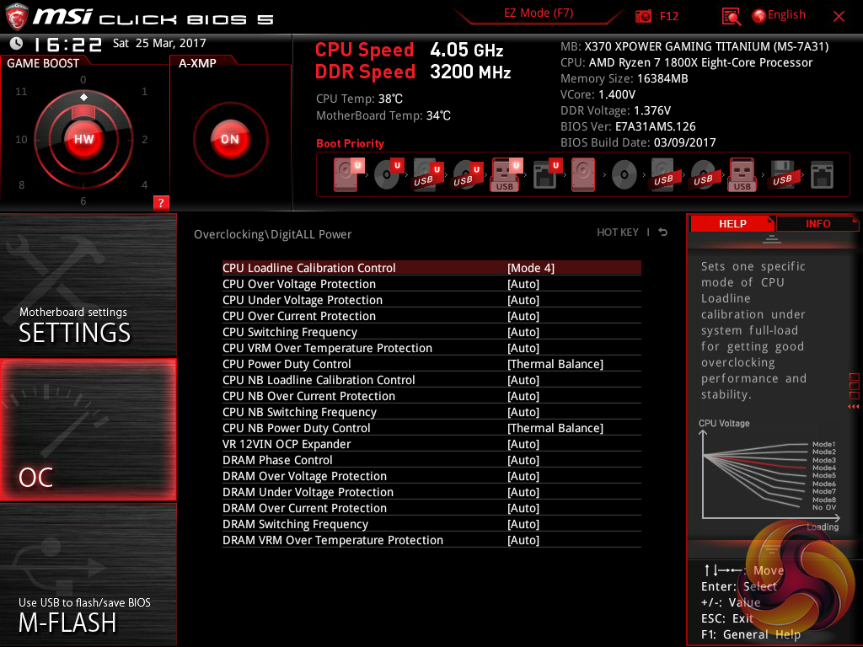
Task: Click the DDR Voltage 1.376V reading
Action: coord(615,110)
